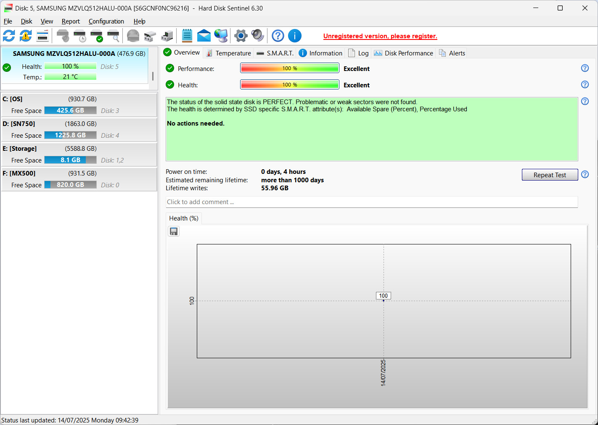The image size is (598, 425).
Task: Click the Lifetime writes 55.96 GB value
Action: click(275, 188)
